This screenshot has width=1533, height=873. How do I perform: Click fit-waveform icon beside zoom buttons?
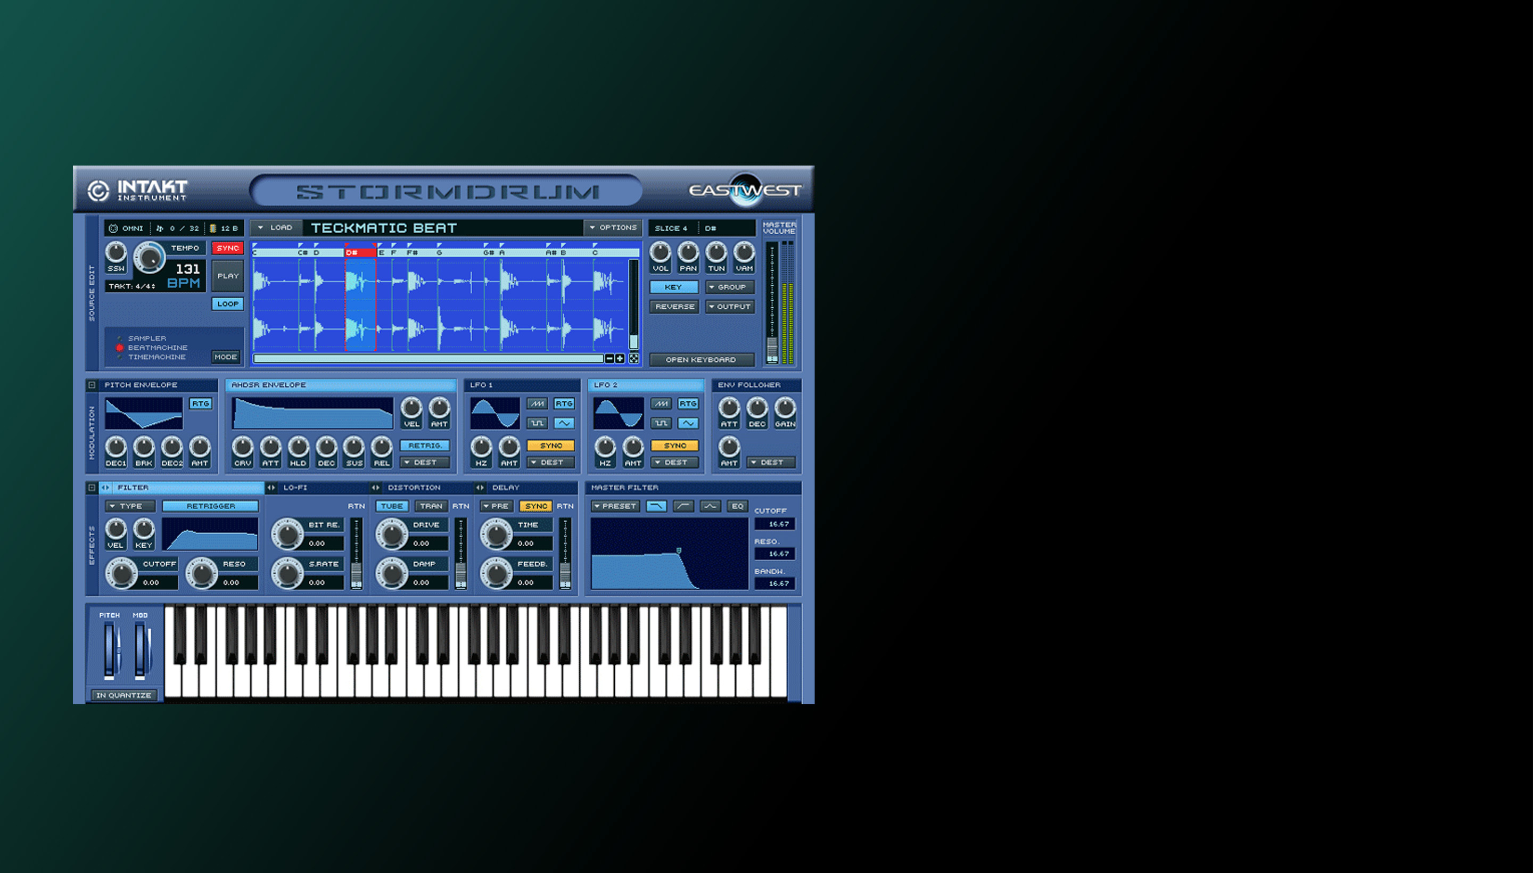pos(633,359)
